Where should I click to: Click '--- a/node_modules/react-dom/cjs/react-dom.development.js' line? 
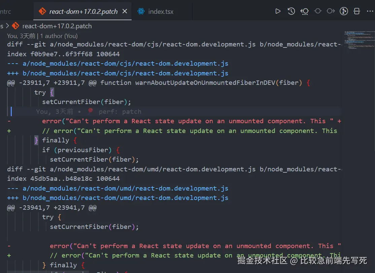[x=118, y=64]
